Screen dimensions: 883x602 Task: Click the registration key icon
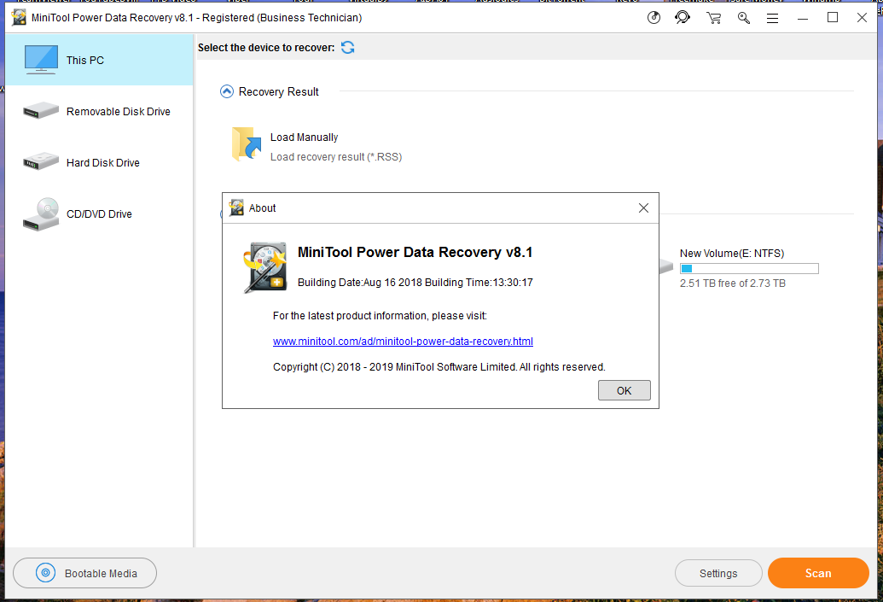point(744,18)
